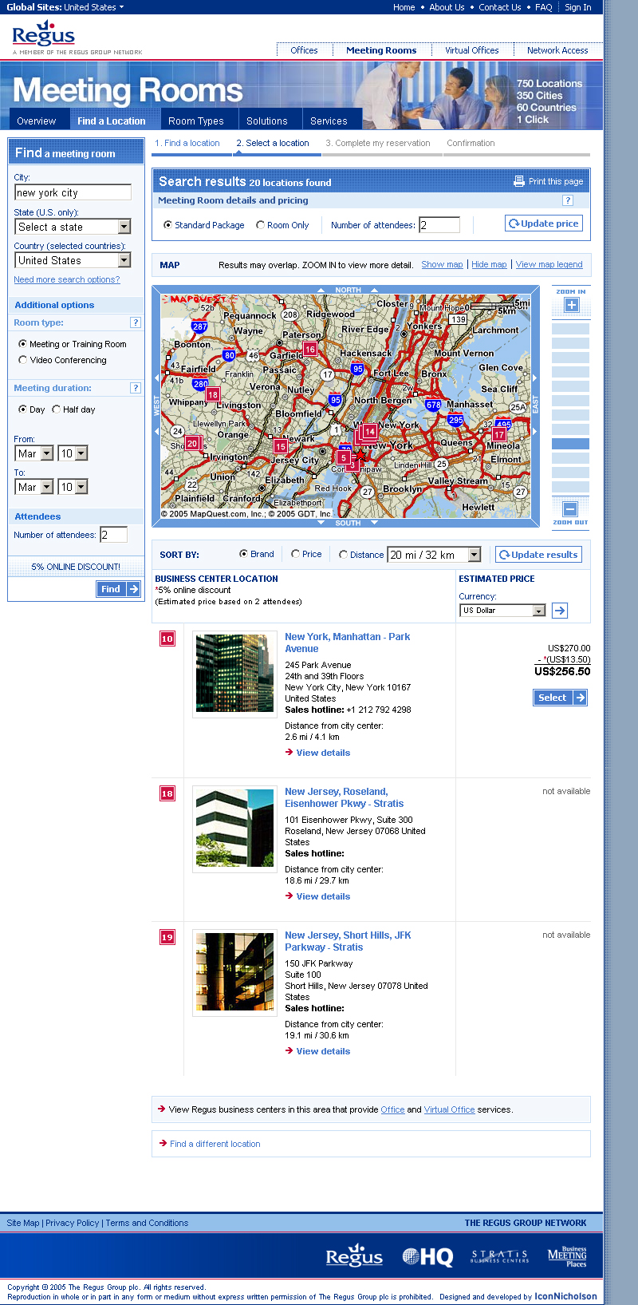Click map marker 16 near Paterson

point(310,349)
